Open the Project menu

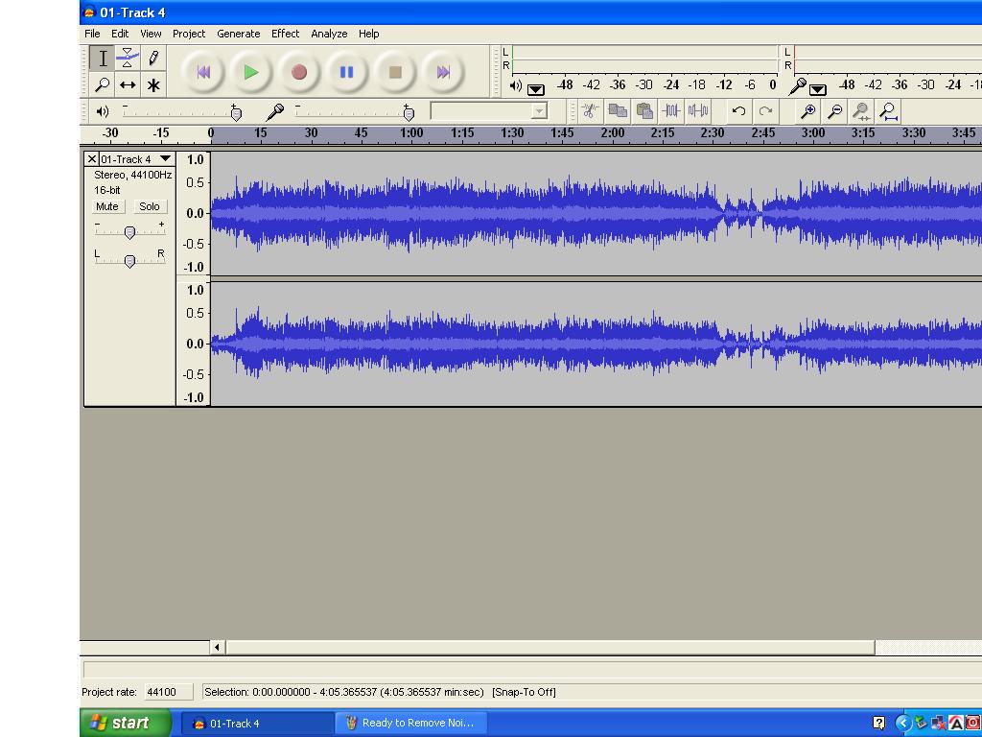(x=189, y=34)
